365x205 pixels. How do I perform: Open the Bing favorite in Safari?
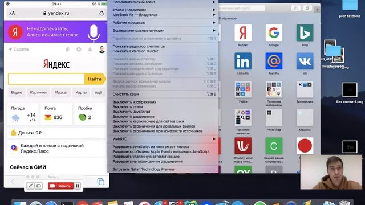[x=305, y=33]
